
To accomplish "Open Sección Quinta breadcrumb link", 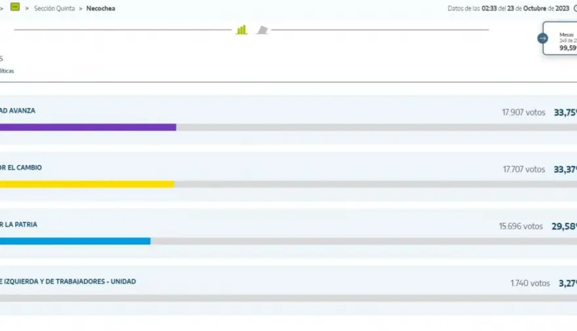I will click(x=54, y=9).
